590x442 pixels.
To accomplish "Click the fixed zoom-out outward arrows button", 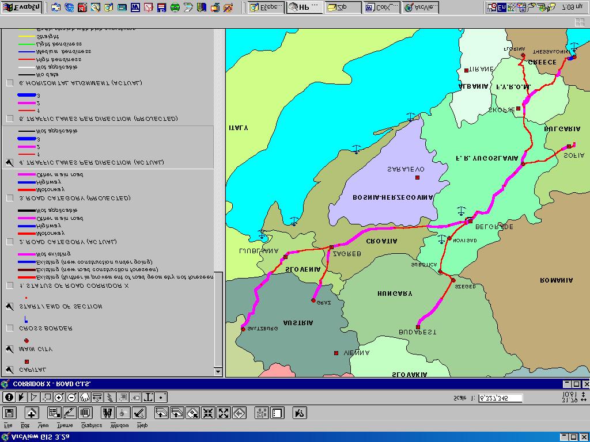I will point(224,413).
